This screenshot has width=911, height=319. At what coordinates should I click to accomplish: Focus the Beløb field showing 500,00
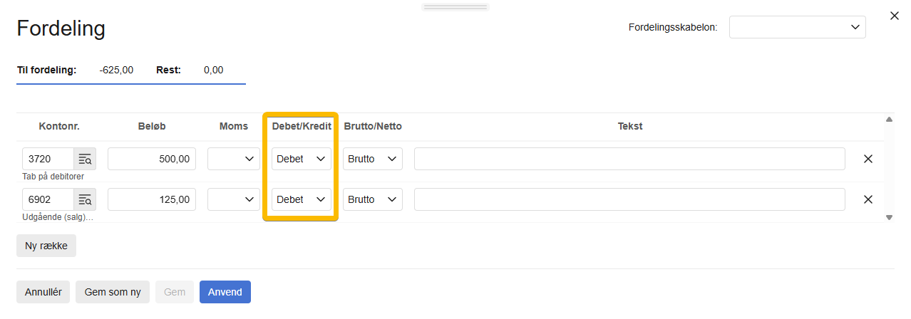point(151,159)
